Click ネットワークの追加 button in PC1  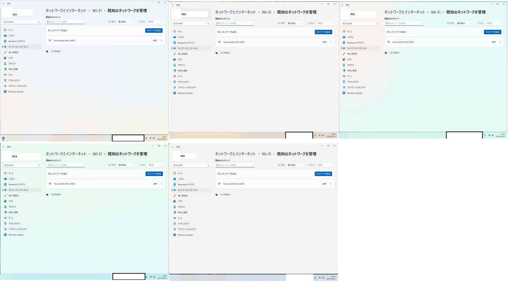tap(154, 30)
